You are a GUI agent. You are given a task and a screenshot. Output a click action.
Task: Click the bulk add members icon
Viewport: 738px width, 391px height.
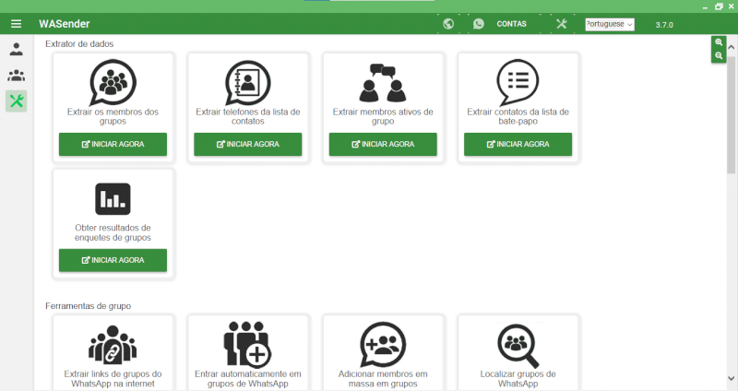(x=383, y=344)
